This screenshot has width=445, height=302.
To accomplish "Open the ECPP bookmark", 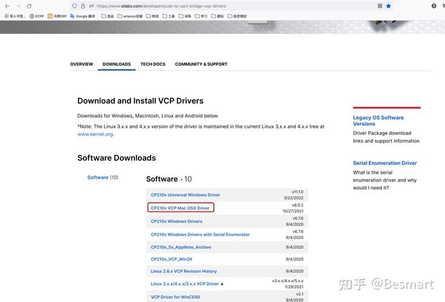I will [x=37, y=16].
